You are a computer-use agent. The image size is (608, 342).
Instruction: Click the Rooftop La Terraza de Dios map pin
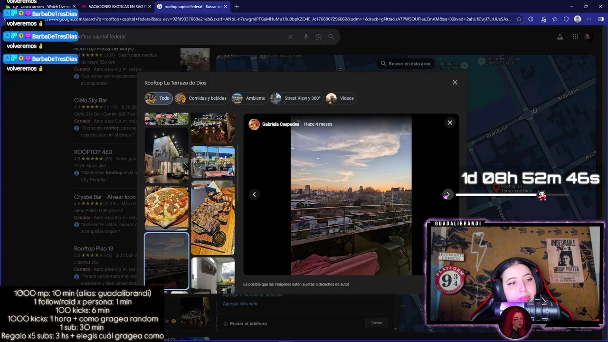point(496,188)
